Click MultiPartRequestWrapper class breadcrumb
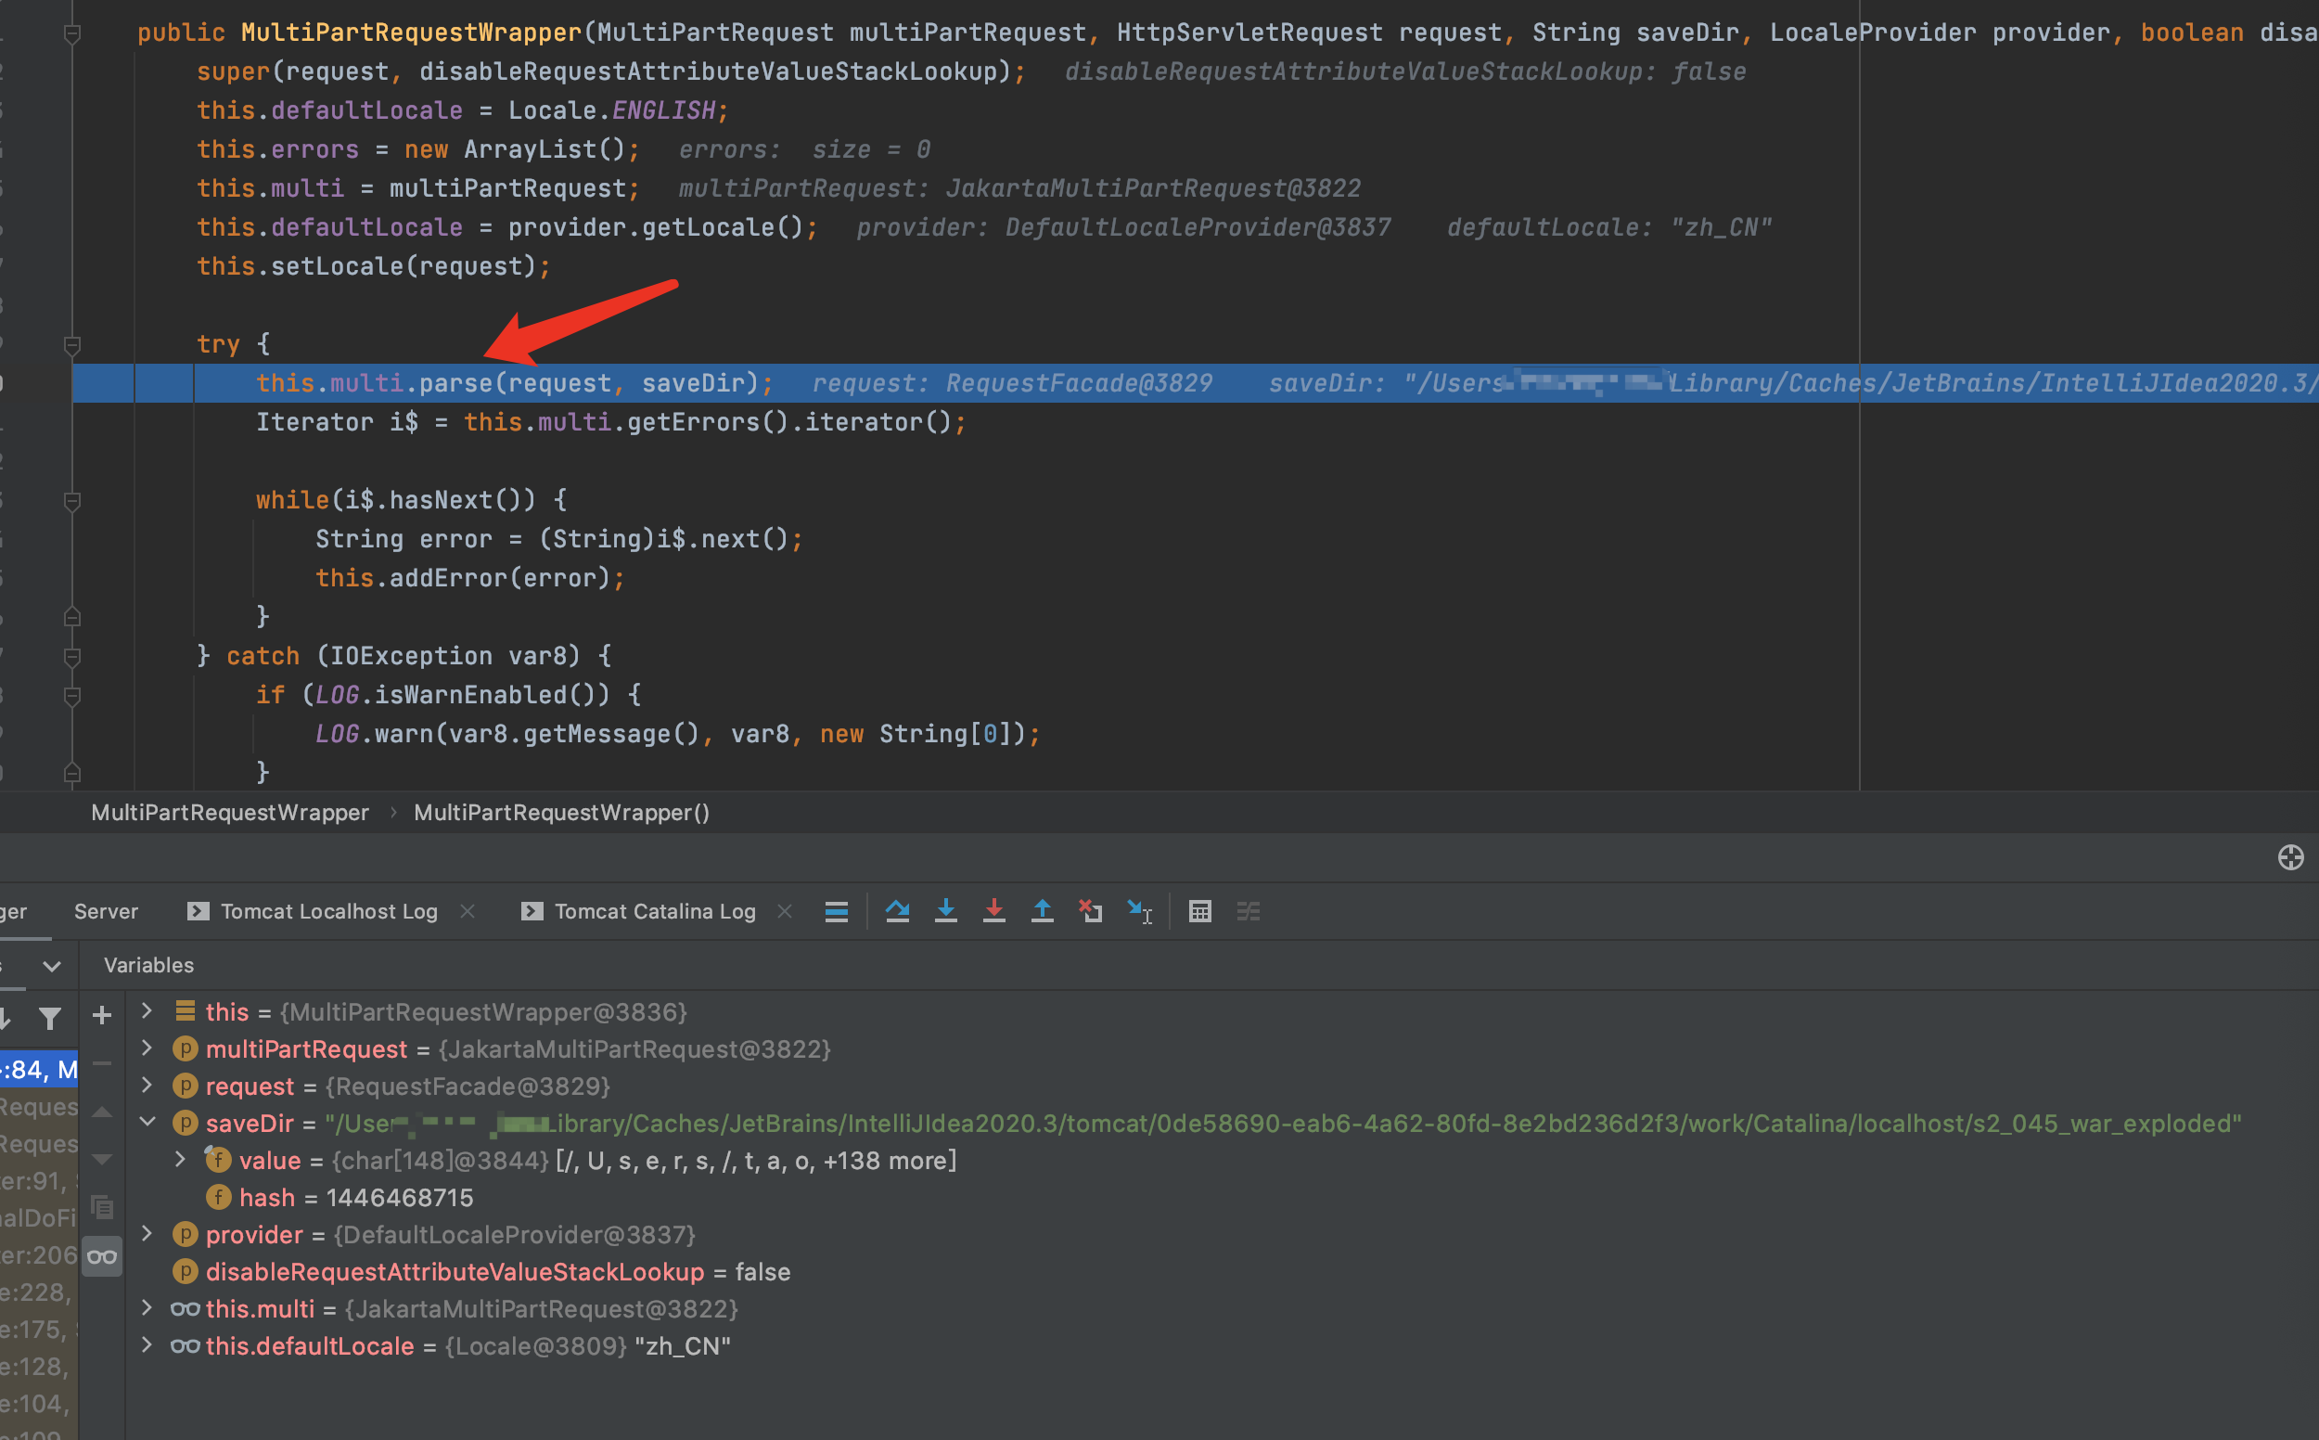The height and width of the screenshot is (1440, 2319). pos(229,813)
